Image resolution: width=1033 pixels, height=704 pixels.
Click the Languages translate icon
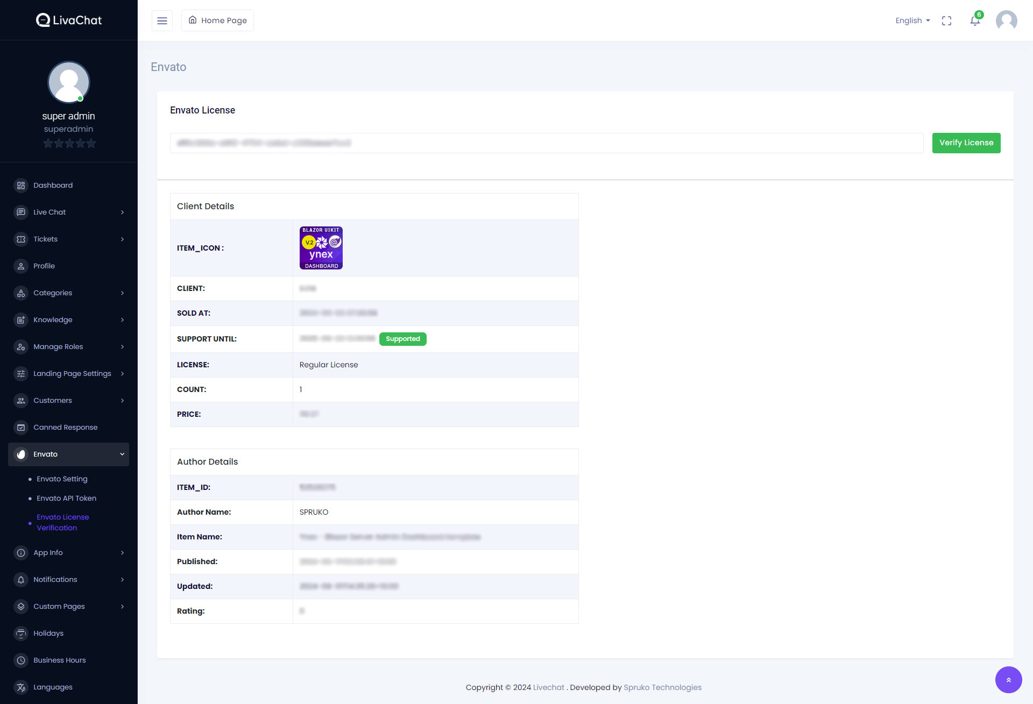[x=21, y=687]
